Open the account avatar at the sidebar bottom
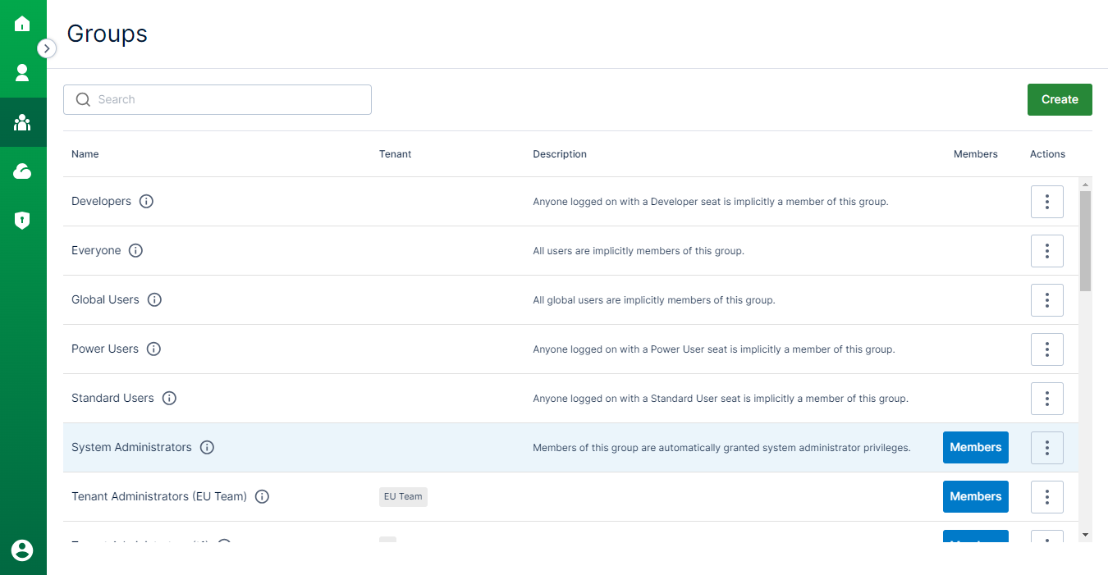Screen dimensions: 1108x575 tap(23, 552)
